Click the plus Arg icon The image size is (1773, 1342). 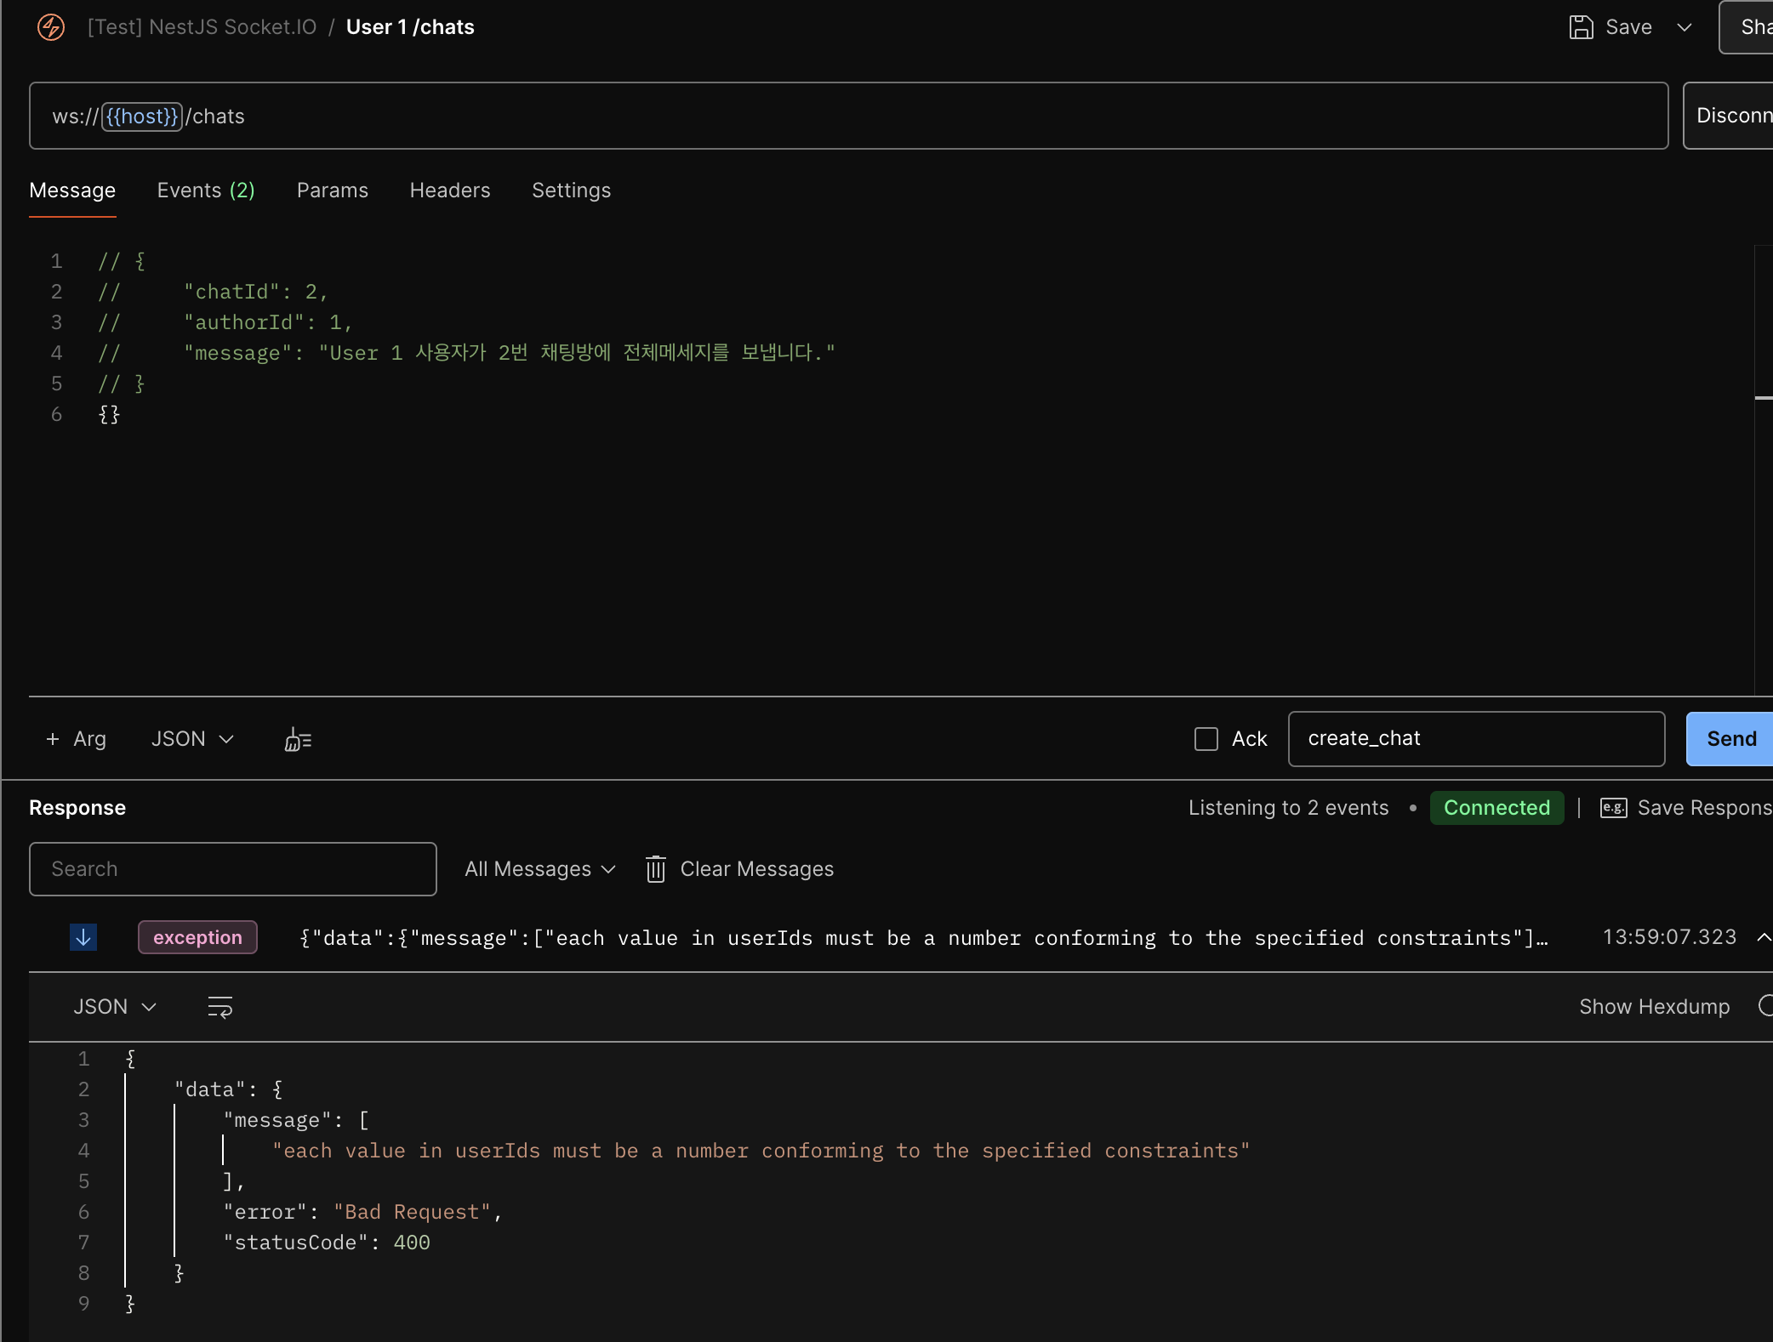point(53,739)
